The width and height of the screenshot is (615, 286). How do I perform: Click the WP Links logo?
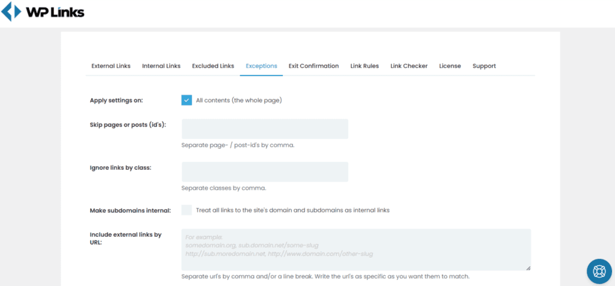(43, 12)
